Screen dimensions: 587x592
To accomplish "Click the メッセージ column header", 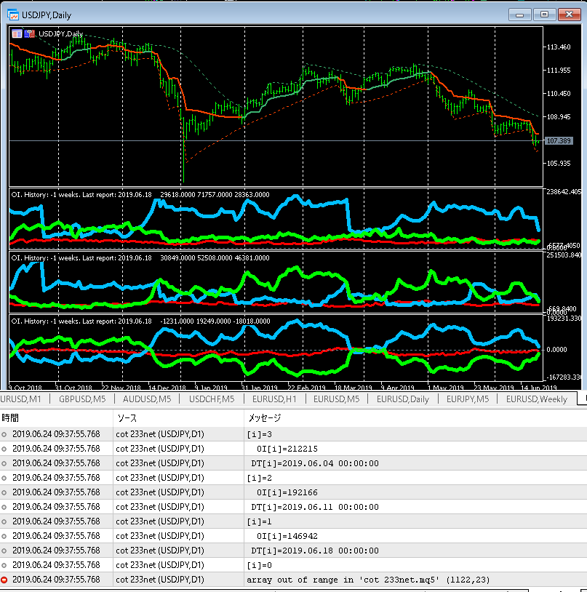I will tap(265, 418).
